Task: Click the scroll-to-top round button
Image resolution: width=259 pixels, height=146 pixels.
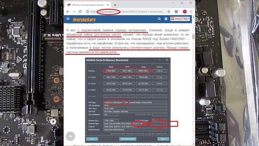Action: point(70,136)
